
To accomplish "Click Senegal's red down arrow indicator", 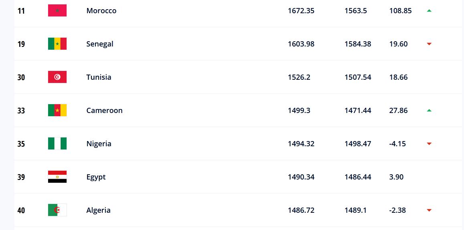I will 429,44.
